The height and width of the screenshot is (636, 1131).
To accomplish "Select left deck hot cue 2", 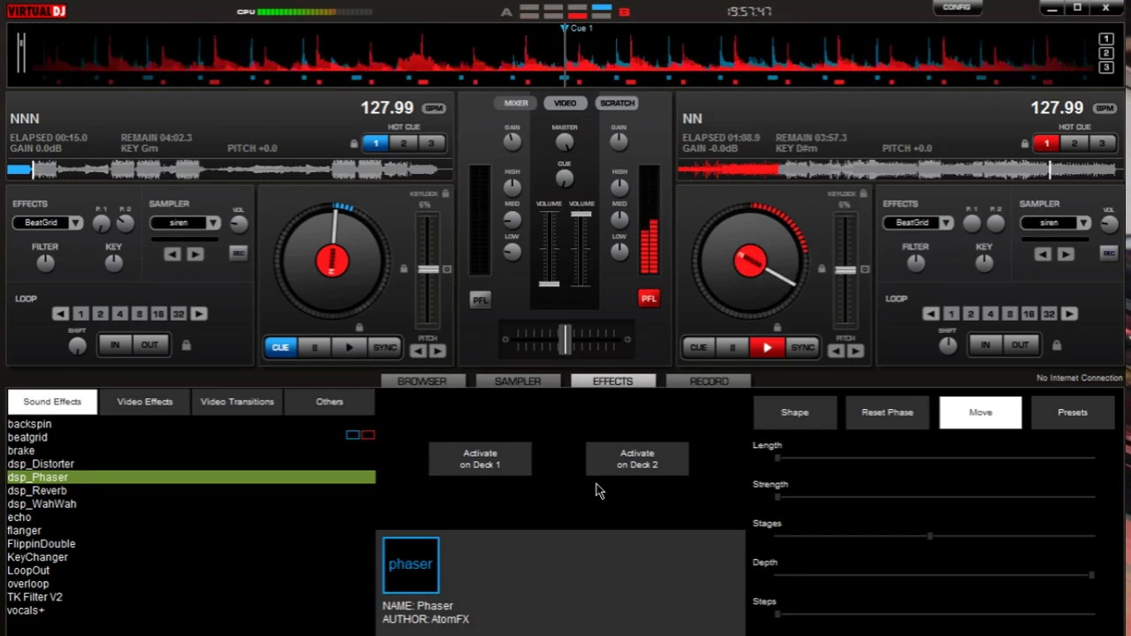I will pos(404,143).
